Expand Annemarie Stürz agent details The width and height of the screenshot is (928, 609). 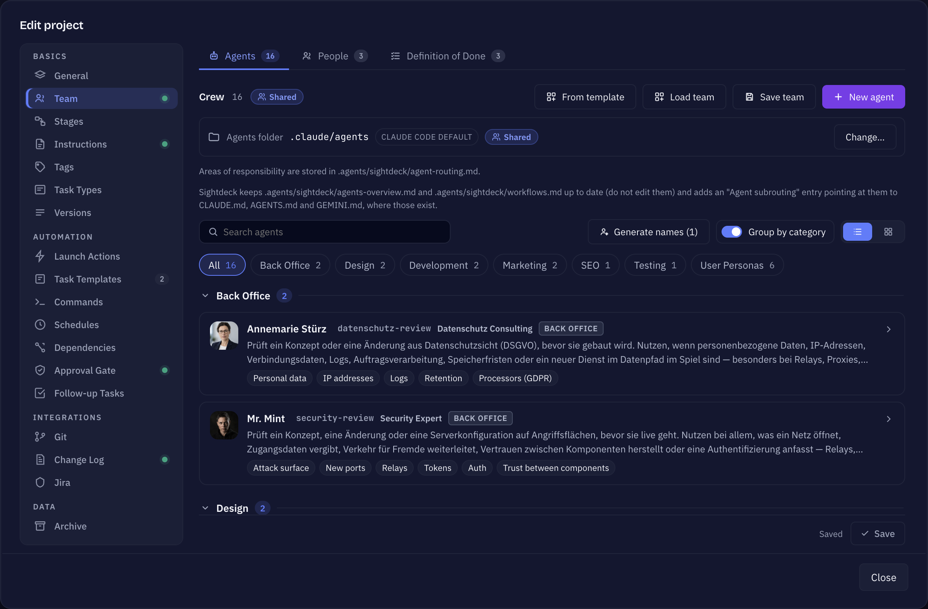[x=889, y=329]
